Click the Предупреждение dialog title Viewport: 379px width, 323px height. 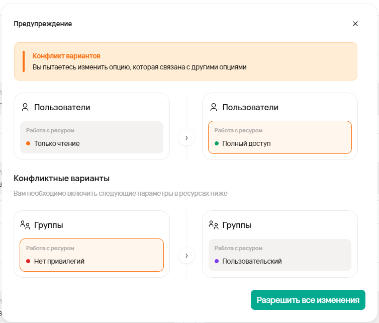click(x=43, y=24)
